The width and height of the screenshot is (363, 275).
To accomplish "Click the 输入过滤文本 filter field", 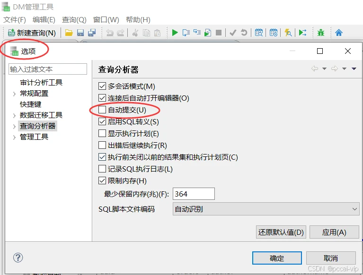I will [48, 69].
